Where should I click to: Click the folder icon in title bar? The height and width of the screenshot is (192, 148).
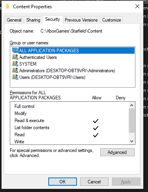click(x=7, y=7)
